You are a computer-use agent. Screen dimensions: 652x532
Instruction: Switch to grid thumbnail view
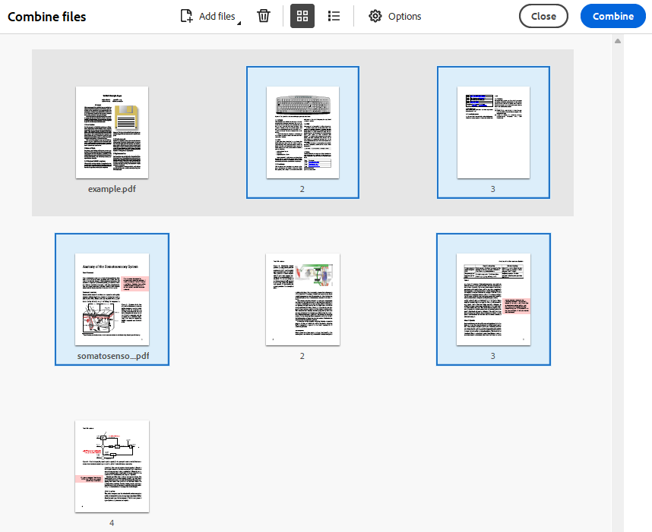click(x=302, y=15)
